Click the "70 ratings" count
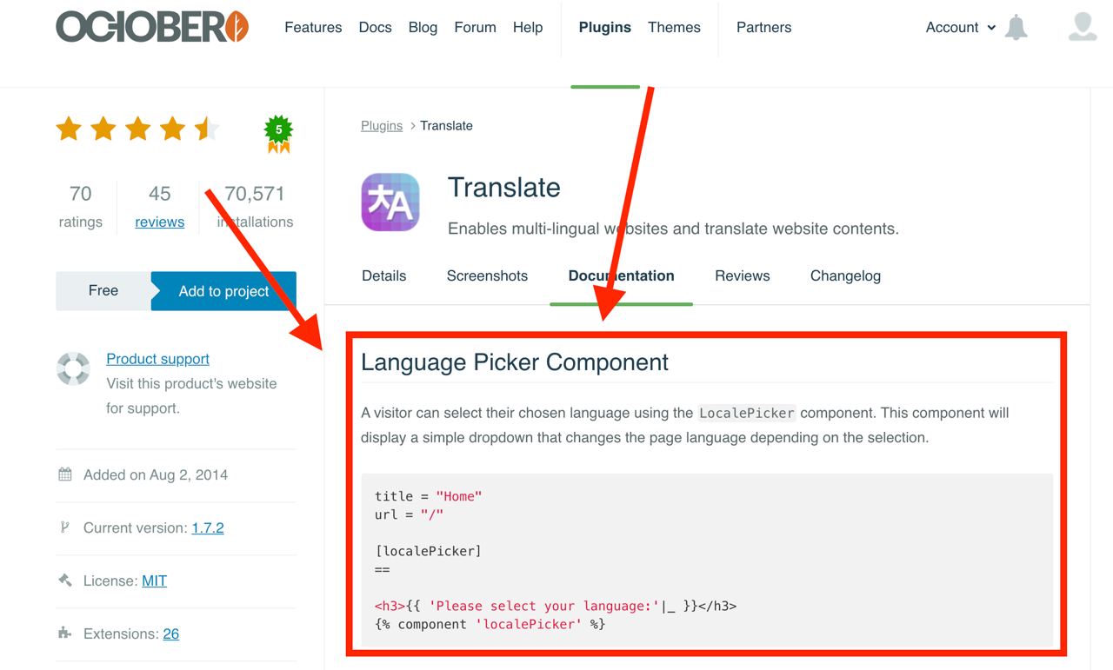The image size is (1113, 670). (x=80, y=206)
